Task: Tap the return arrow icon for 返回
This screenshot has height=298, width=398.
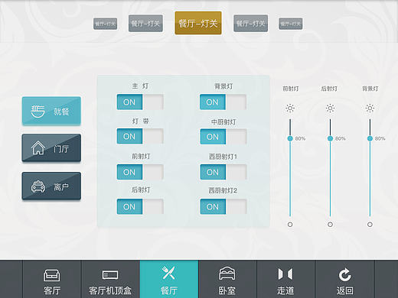Action: 344,274
